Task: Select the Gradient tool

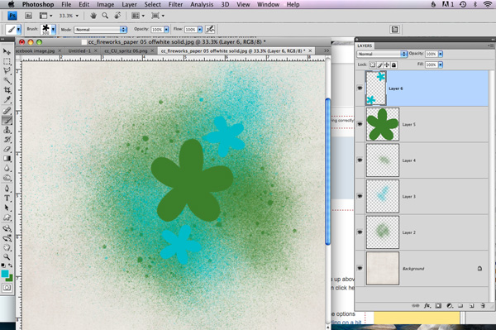Action: coord(7,159)
